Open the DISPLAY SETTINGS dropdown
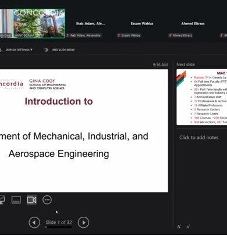This screenshot has height=236, width=227. [19, 50]
